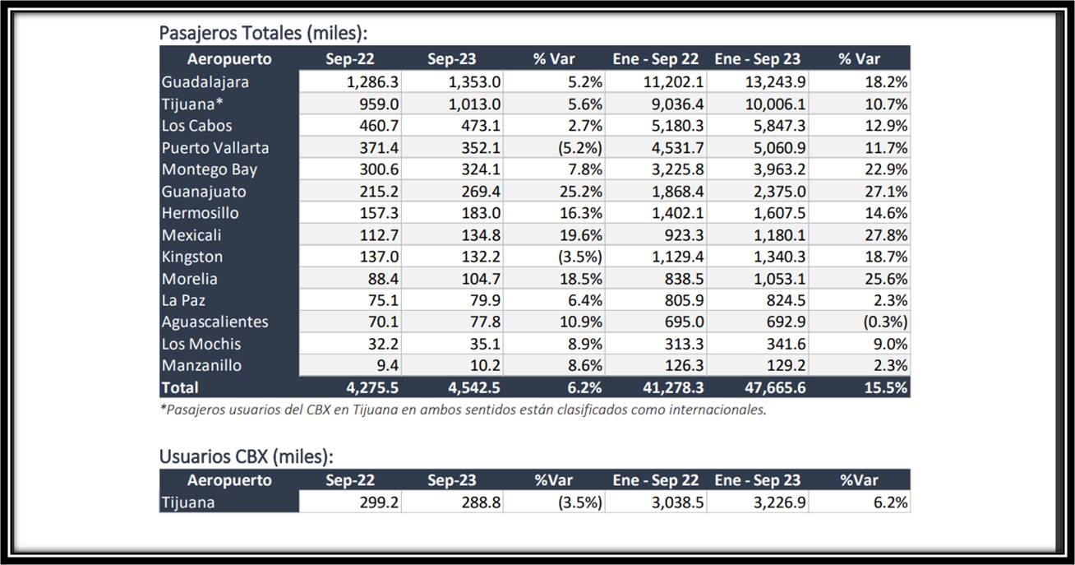Click the CBX footnote text below table
Screen dimensions: 1075x565
(x=463, y=410)
